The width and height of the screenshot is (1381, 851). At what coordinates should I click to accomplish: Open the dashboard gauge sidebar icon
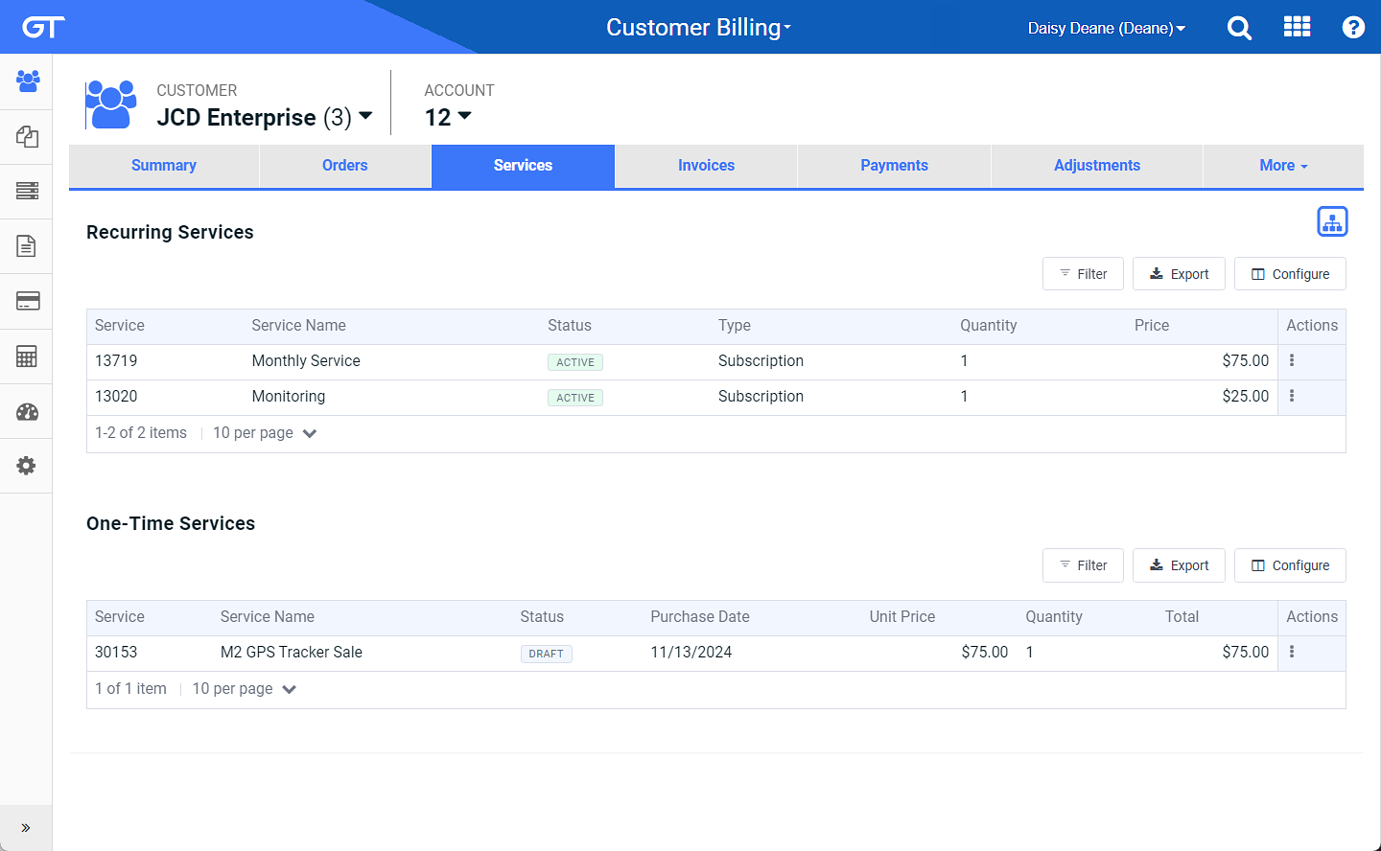[27, 412]
